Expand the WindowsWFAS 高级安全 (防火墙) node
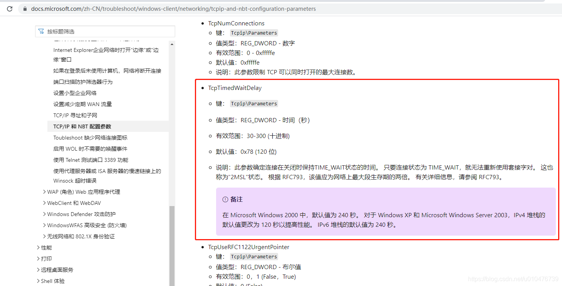 [44, 225]
